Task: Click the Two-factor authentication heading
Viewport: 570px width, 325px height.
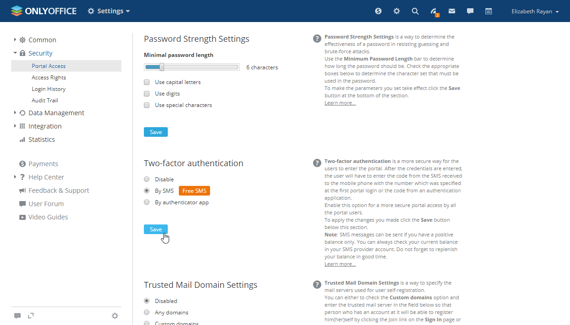Action: point(194,163)
